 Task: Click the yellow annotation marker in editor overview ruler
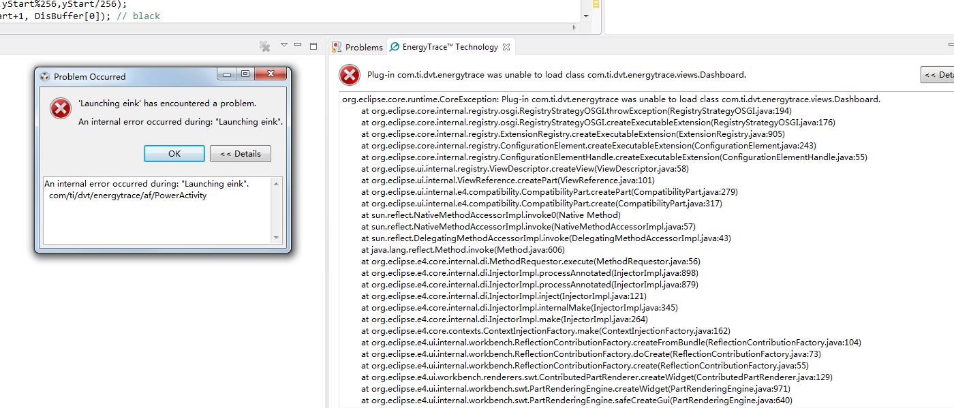click(x=596, y=4)
